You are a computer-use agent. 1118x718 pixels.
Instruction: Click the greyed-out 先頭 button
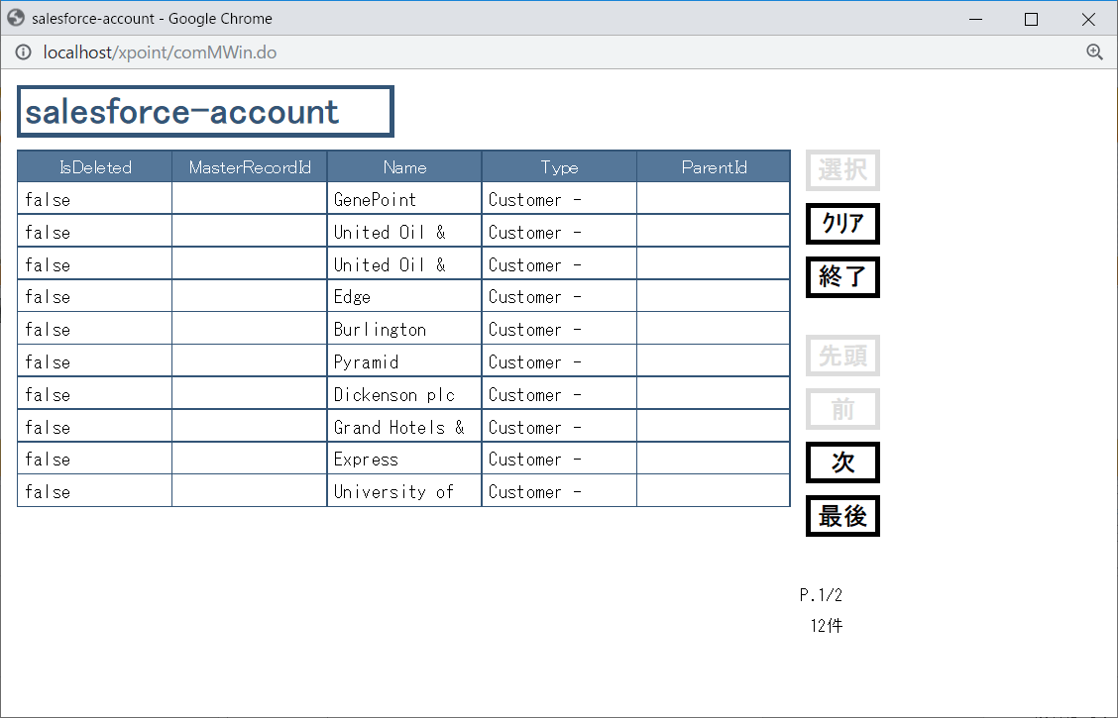[x=842, y=356]
